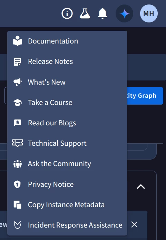Click the graduation cap course icon
This screenshot has width=166, height=240.
click(x=18, y=103)
